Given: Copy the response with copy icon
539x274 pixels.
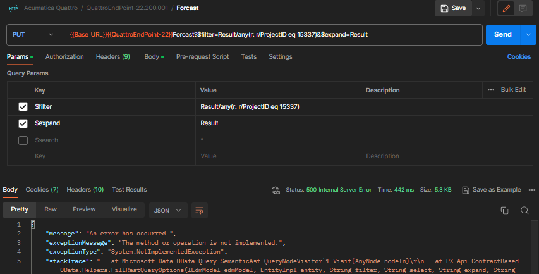Looking at the screenshot, I should pyautogui.click(x=504, y=210).
